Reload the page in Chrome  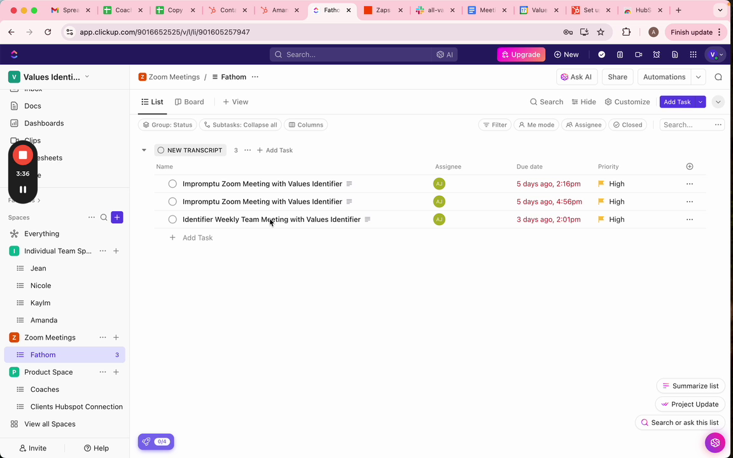pos(48,32)
